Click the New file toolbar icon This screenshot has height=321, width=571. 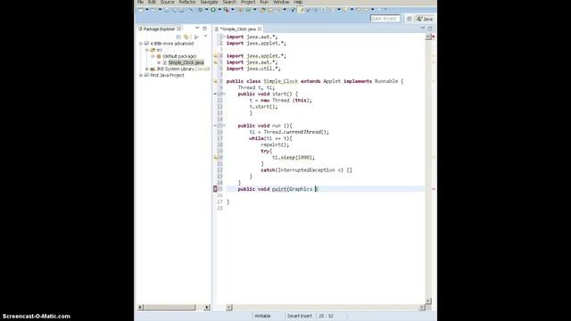coord(141,10)
